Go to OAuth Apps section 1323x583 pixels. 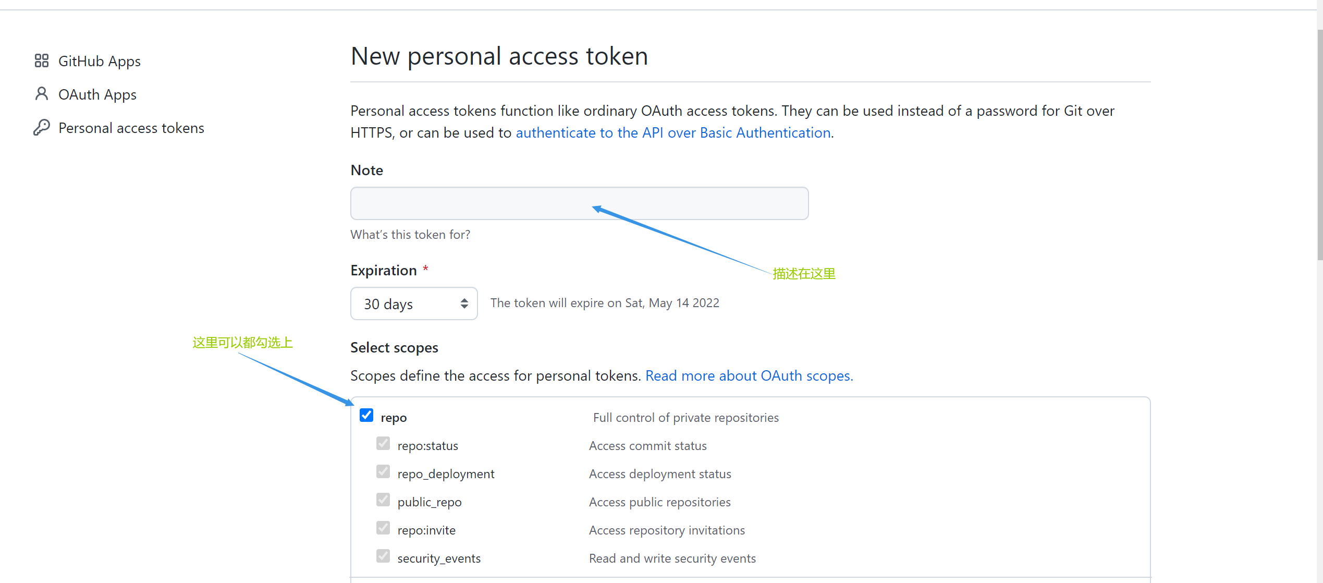click(97, 95)
